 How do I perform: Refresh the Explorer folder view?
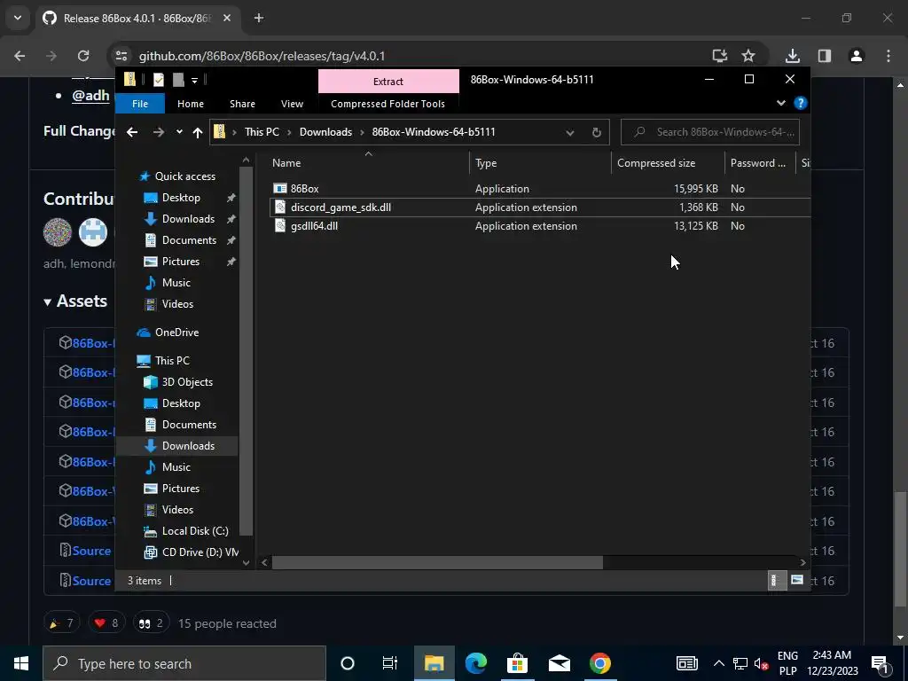tap(597, 132)
